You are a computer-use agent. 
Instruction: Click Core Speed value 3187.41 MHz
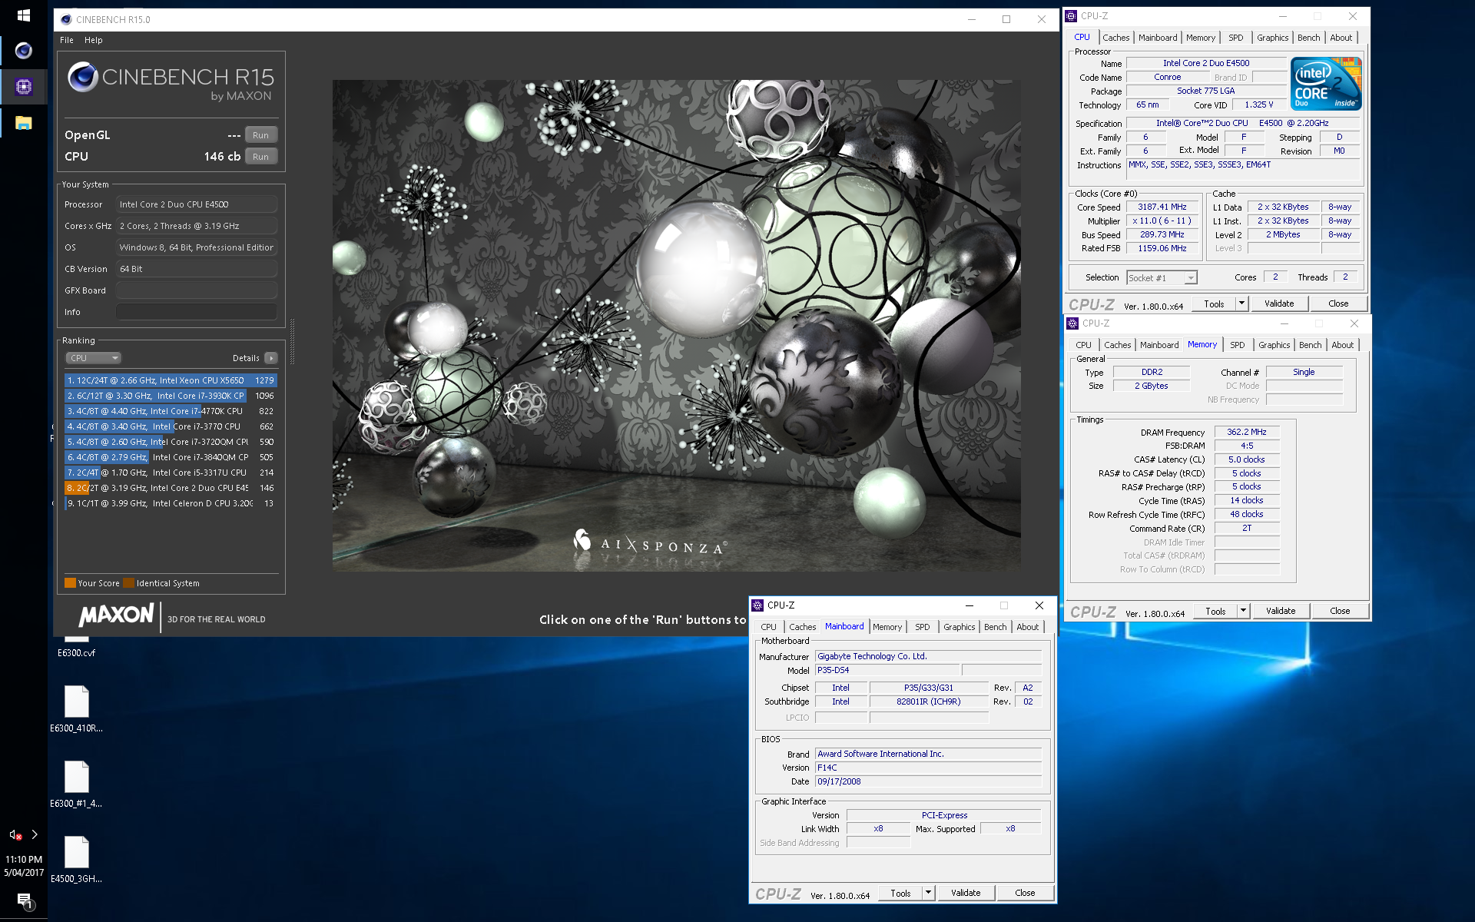click(1162, 207)
